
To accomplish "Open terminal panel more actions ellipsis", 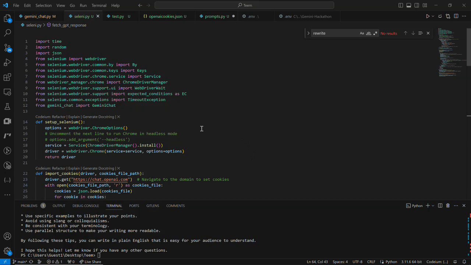I will tap(456, 206).
